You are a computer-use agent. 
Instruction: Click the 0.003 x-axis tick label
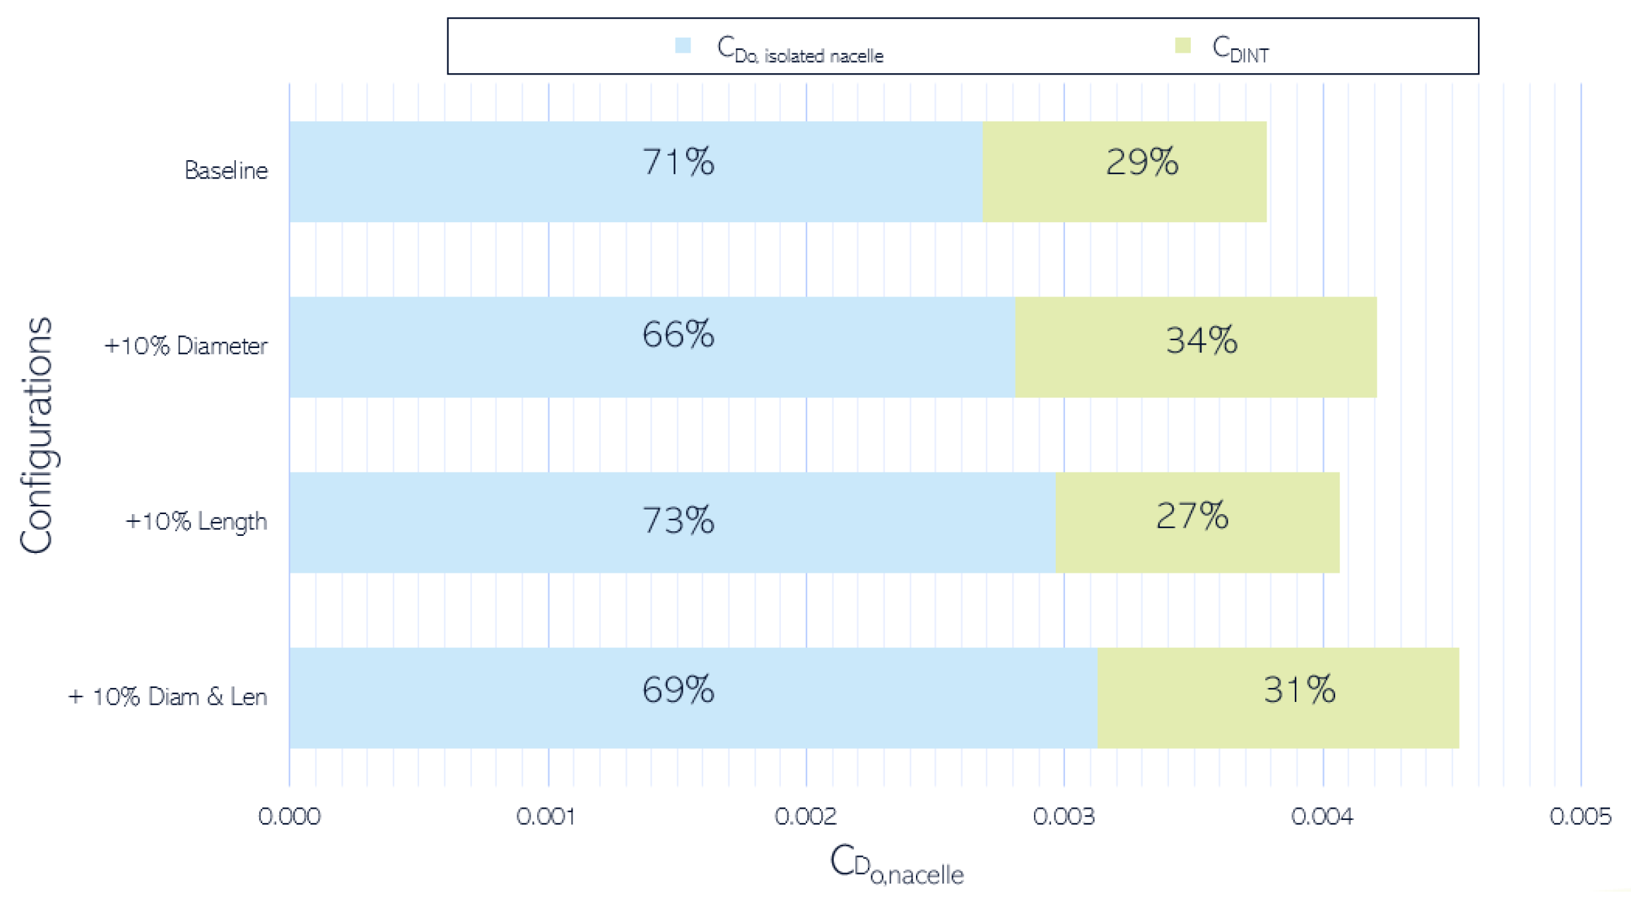(x=1064, y=817)
